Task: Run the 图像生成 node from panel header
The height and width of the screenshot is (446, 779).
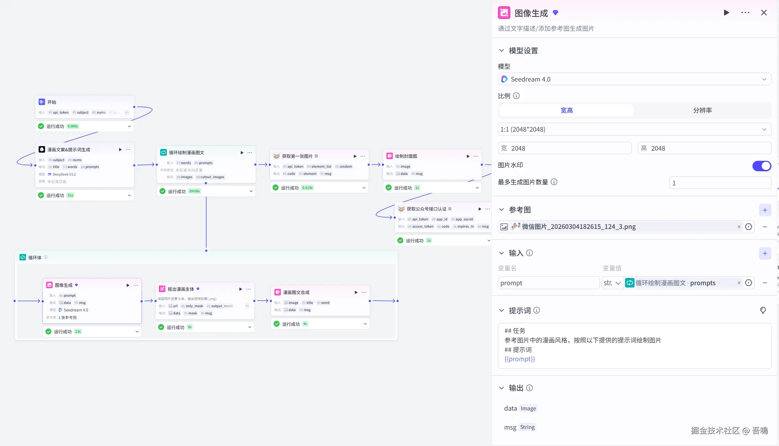Action: (726, 13)
